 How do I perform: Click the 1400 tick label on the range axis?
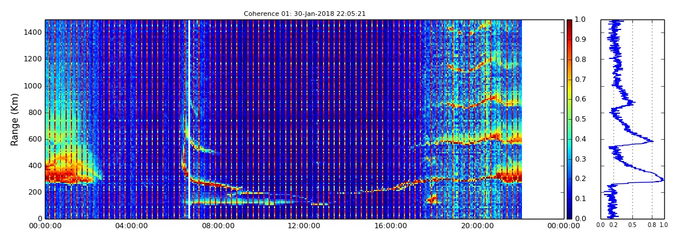click(x=33, y=33)
